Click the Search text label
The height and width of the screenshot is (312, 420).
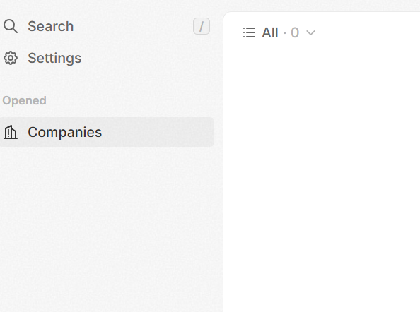click(51, 26)
